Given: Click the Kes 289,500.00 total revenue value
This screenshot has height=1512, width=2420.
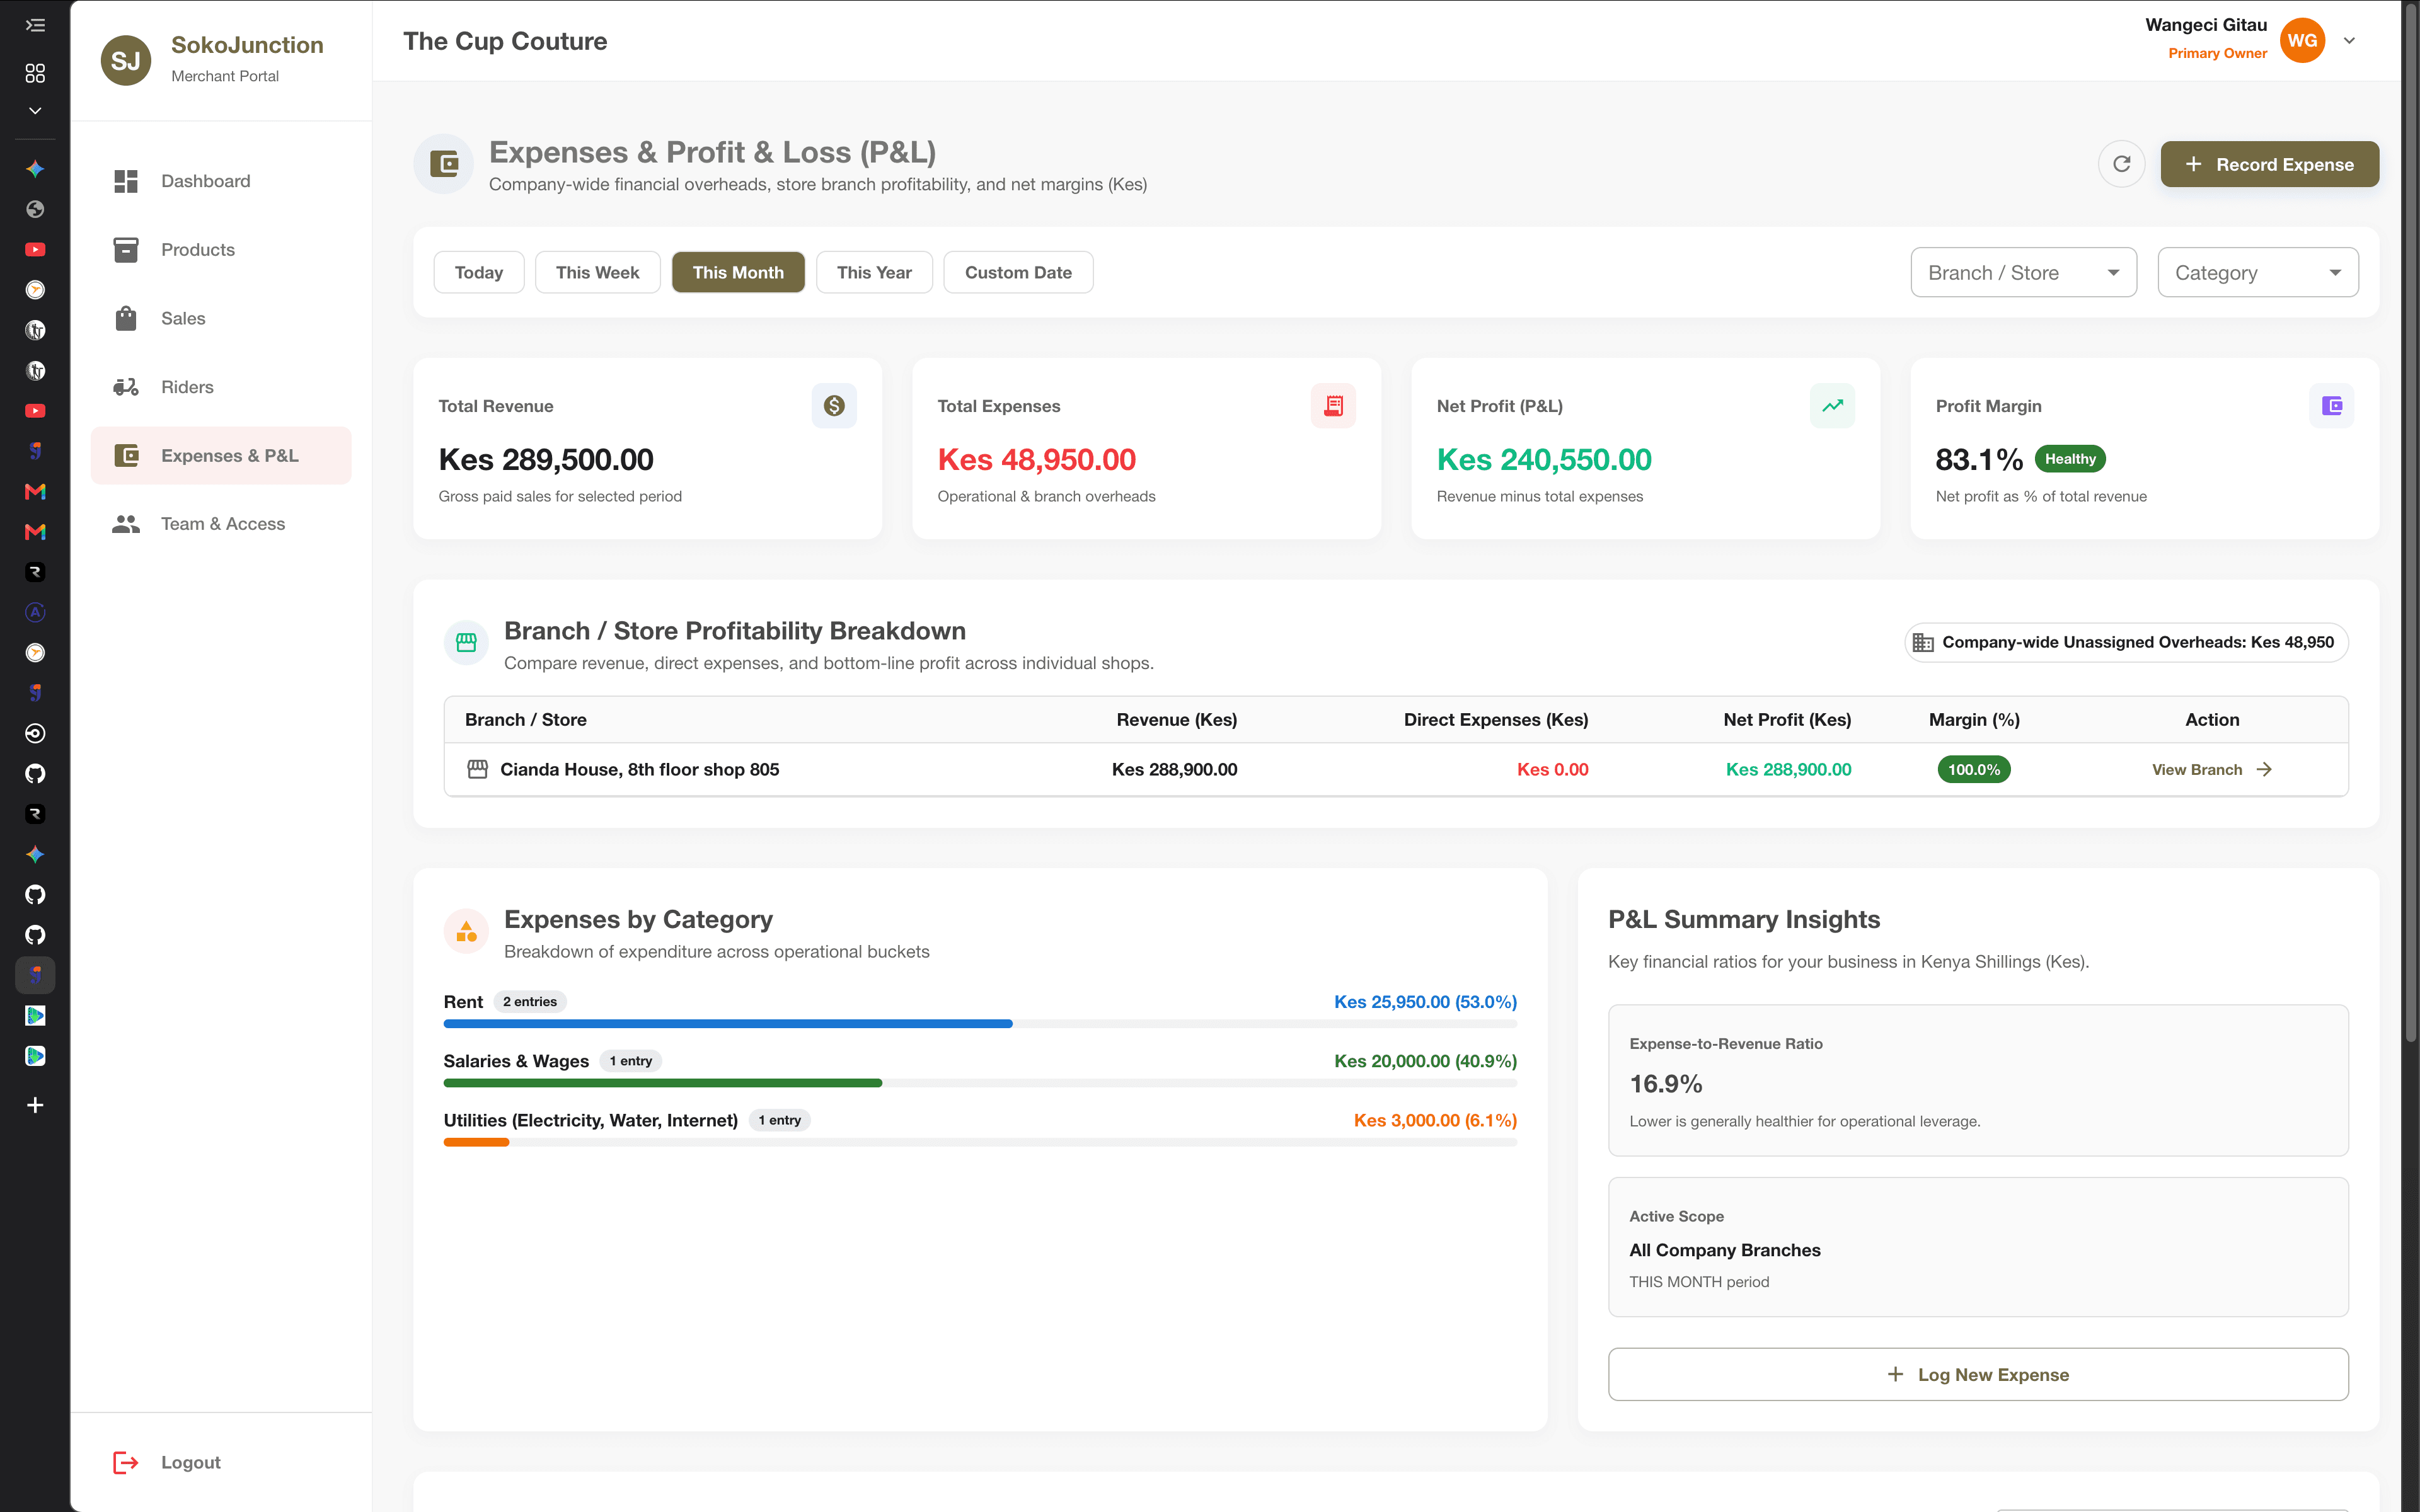Looking at the screenshot, I should pos(546,459).
